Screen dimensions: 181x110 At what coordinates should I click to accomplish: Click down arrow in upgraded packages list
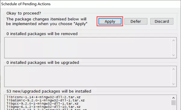pos(173,84)
